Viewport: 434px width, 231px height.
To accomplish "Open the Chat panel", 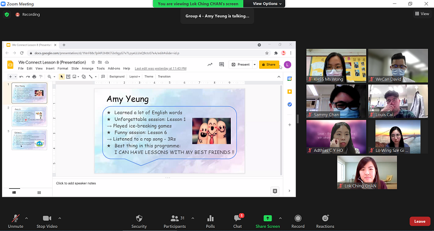I will [237, 218].
